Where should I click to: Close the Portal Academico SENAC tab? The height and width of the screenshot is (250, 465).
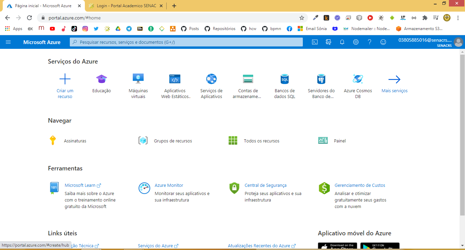(x=161, y=6)
